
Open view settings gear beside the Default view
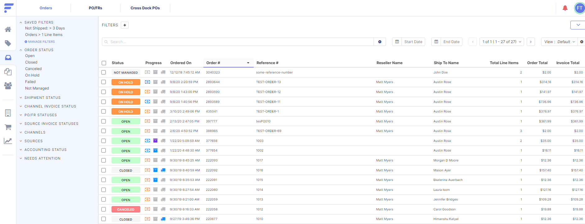coord(582,42)
